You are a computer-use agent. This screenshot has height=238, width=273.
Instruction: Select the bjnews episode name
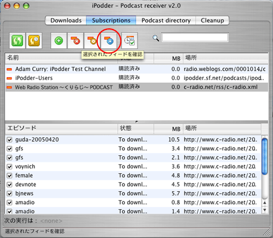click(x=24, y=193)
